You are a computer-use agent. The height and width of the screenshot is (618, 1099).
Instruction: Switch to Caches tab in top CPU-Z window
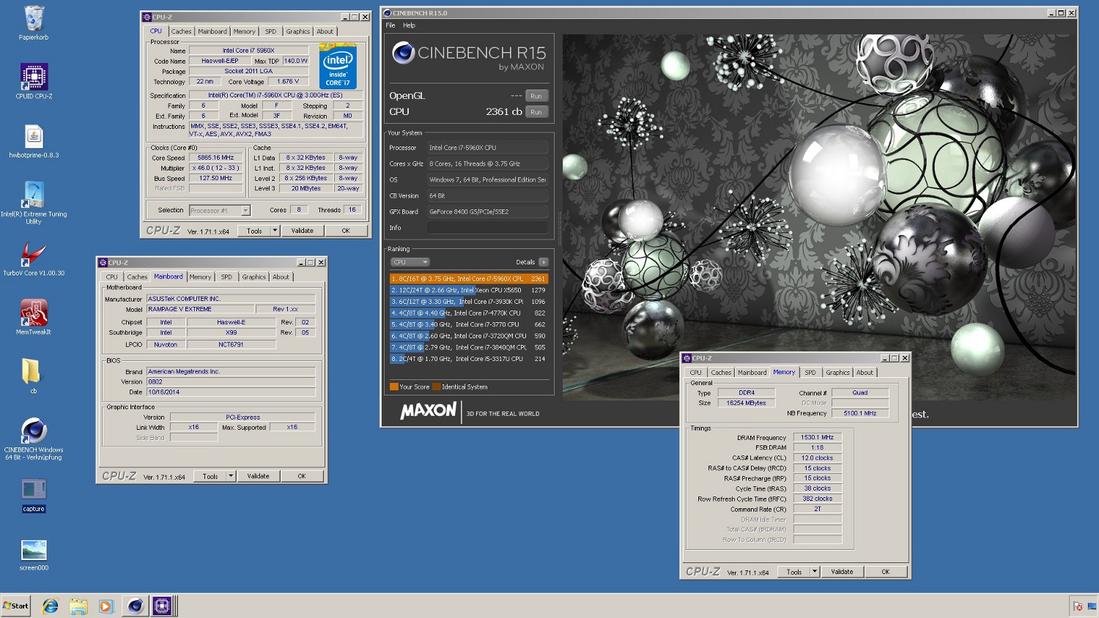pos(181,31)
